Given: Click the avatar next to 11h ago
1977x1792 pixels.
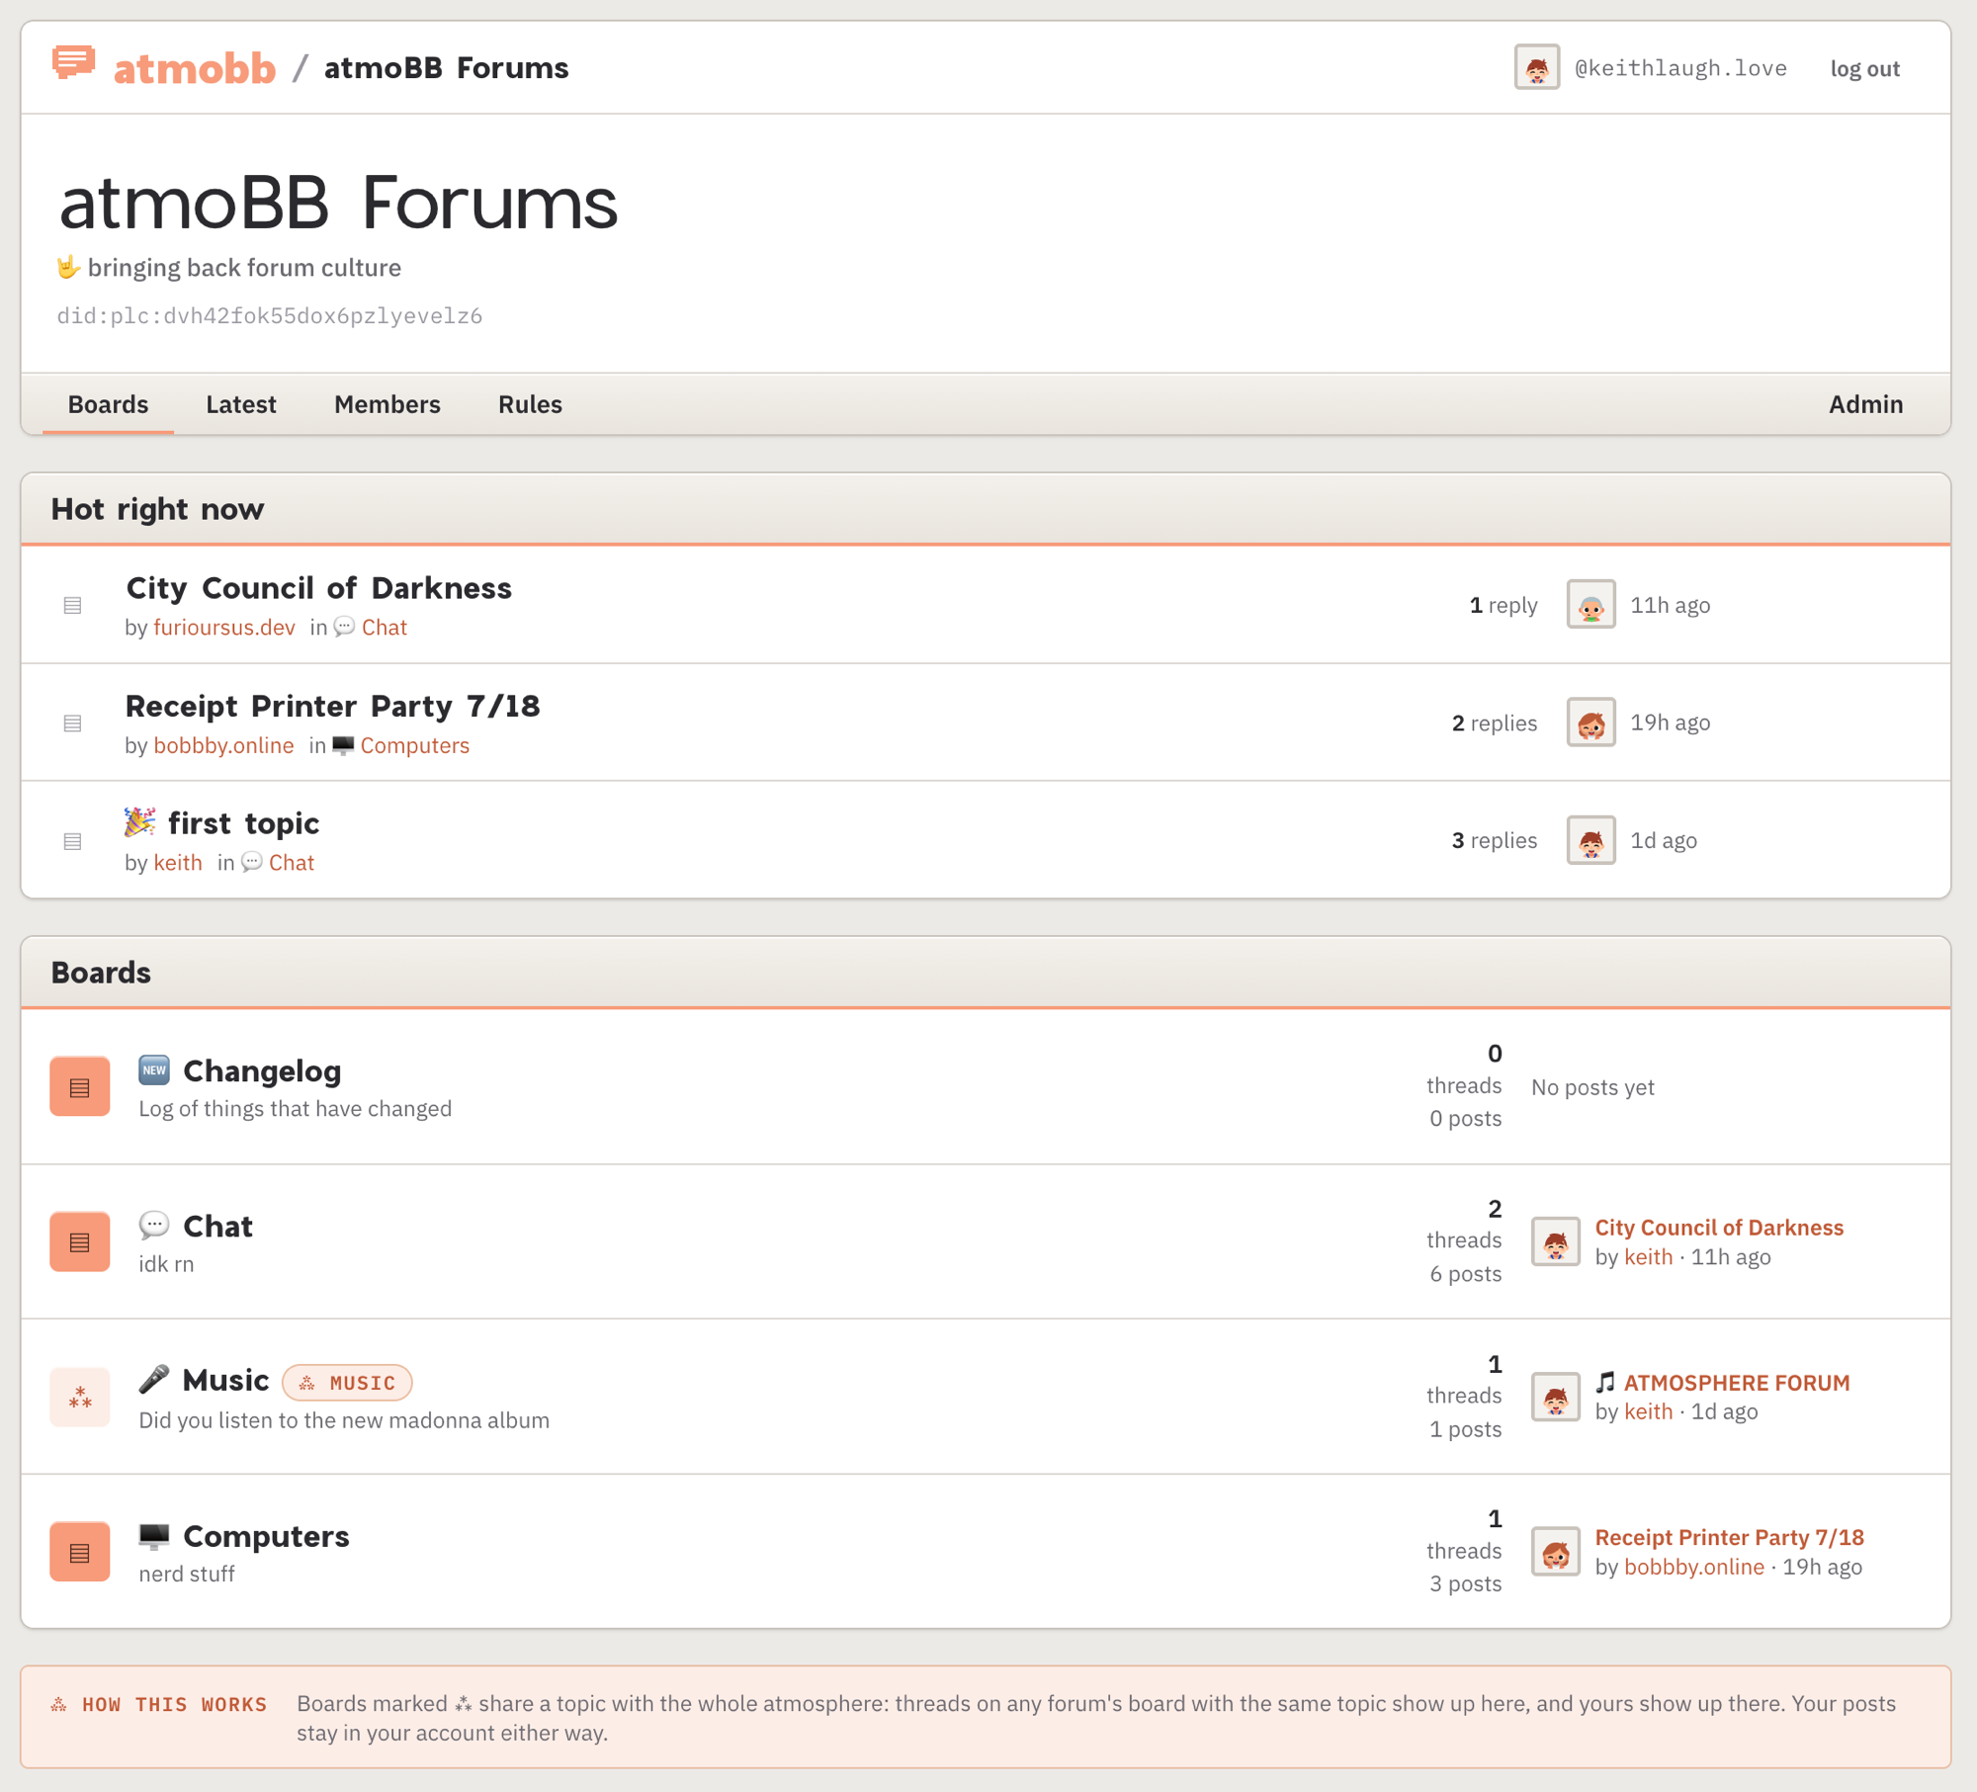Looking at the screenshot, I should point(1590,605).
